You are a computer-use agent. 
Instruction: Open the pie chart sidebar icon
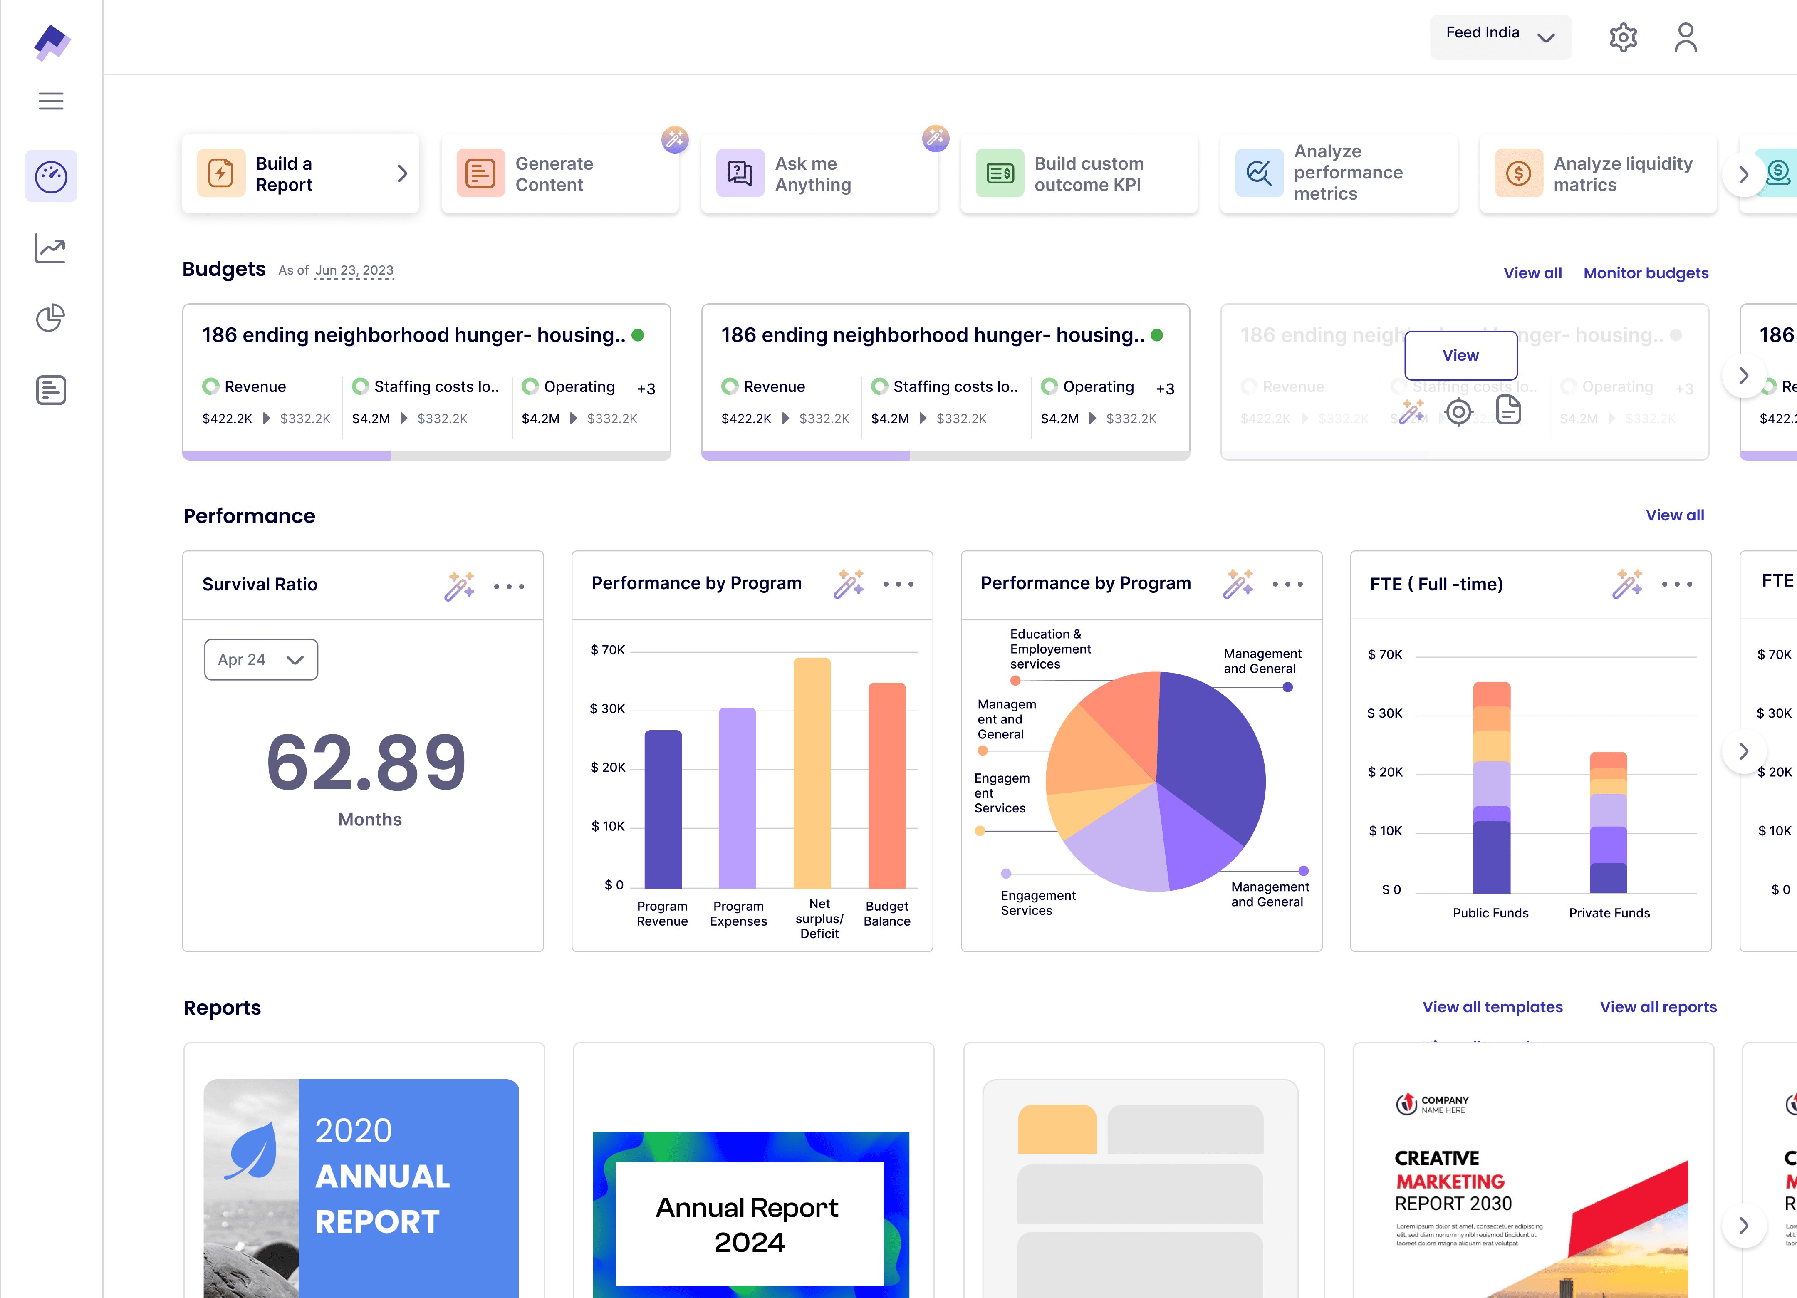click(x=51, y=319)
